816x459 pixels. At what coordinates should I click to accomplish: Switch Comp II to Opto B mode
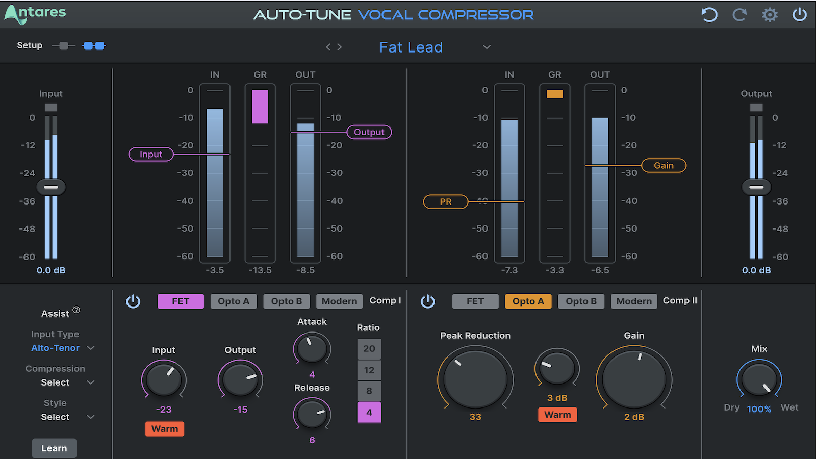click(x=581, y=301)
